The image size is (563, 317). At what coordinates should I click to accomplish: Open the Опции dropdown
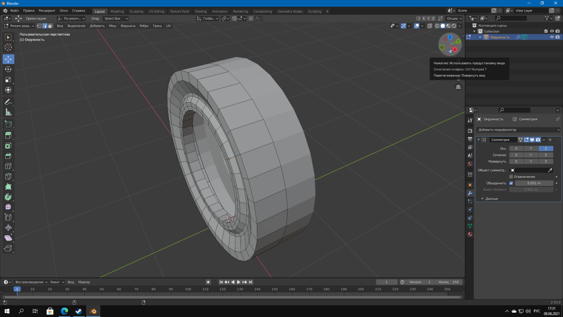pos(454,18)
